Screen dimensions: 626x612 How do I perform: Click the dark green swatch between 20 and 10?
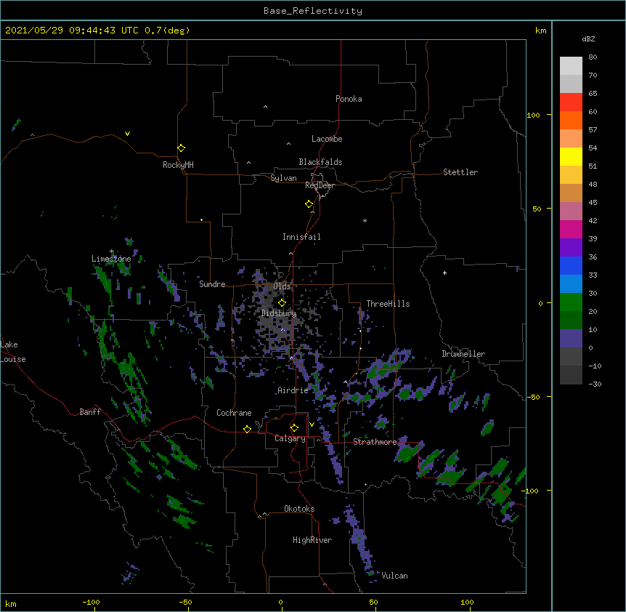pyautogui.click(x=571, y=321)
